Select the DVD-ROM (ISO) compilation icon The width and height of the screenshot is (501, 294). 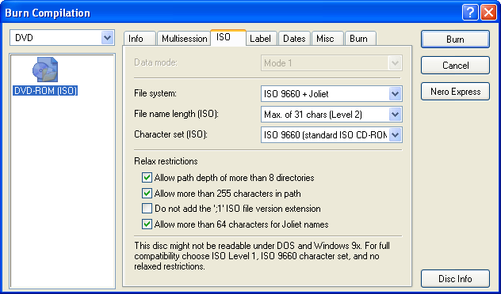(45, 70)
